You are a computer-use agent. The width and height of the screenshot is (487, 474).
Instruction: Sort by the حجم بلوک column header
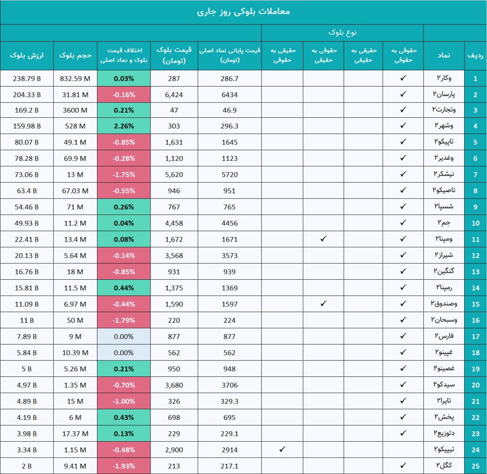point(75,56)
